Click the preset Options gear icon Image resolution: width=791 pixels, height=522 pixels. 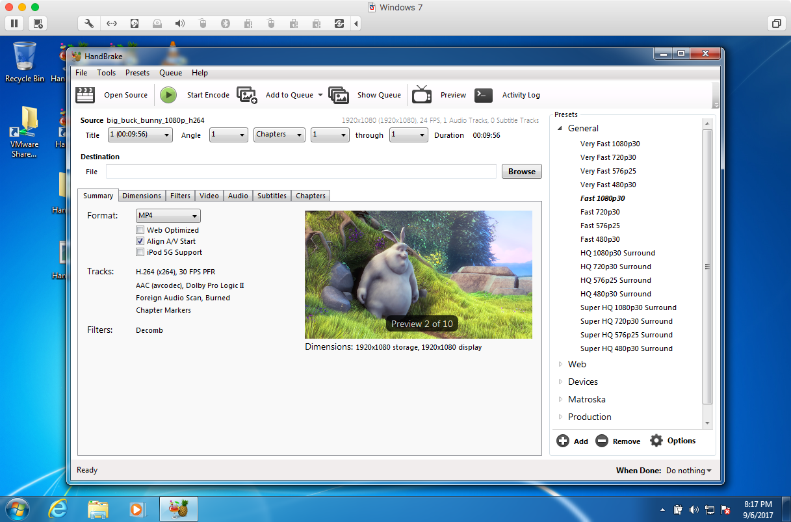[656, 441]
